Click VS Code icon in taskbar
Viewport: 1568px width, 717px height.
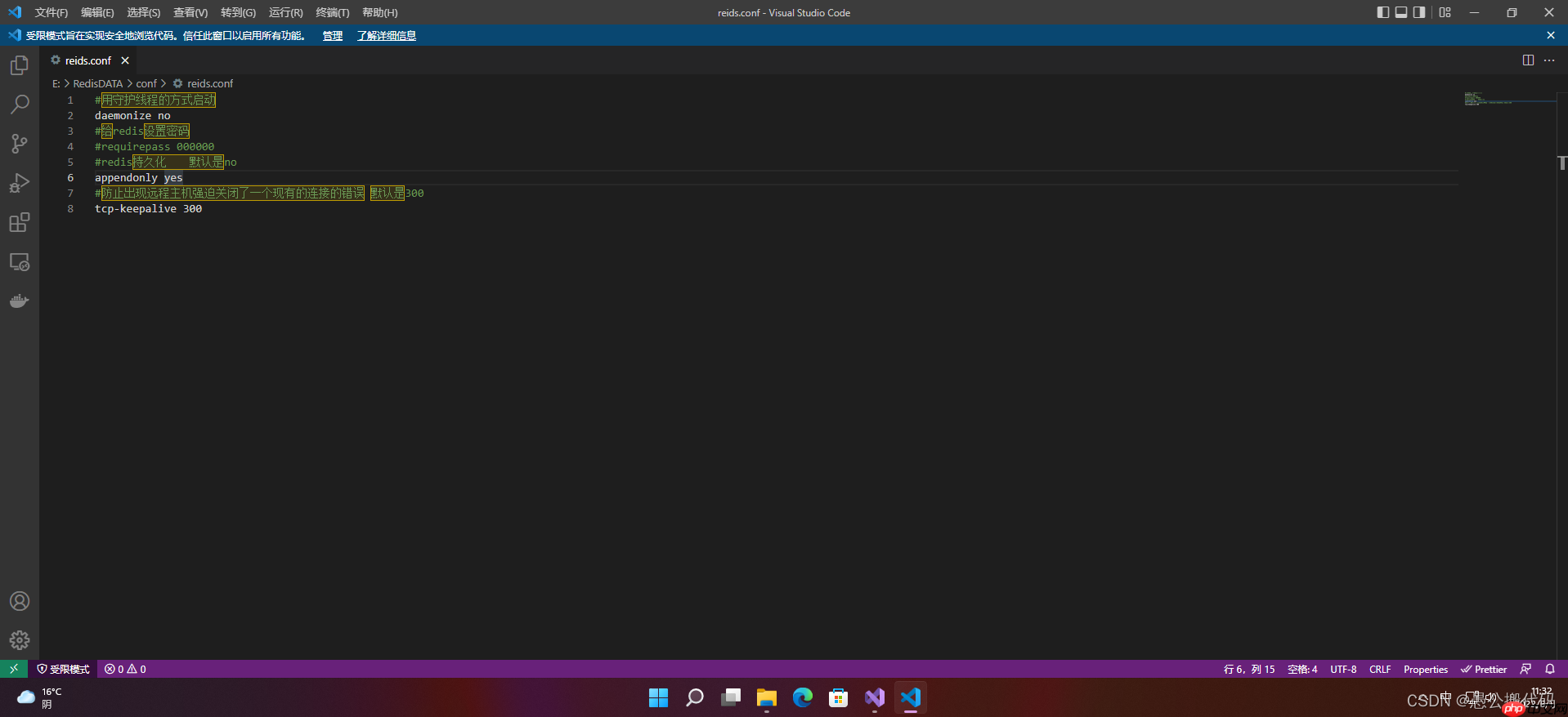pos(910,697)
